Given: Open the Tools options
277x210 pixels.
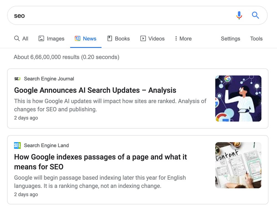Looking at the screenshot, I should 256,38.
